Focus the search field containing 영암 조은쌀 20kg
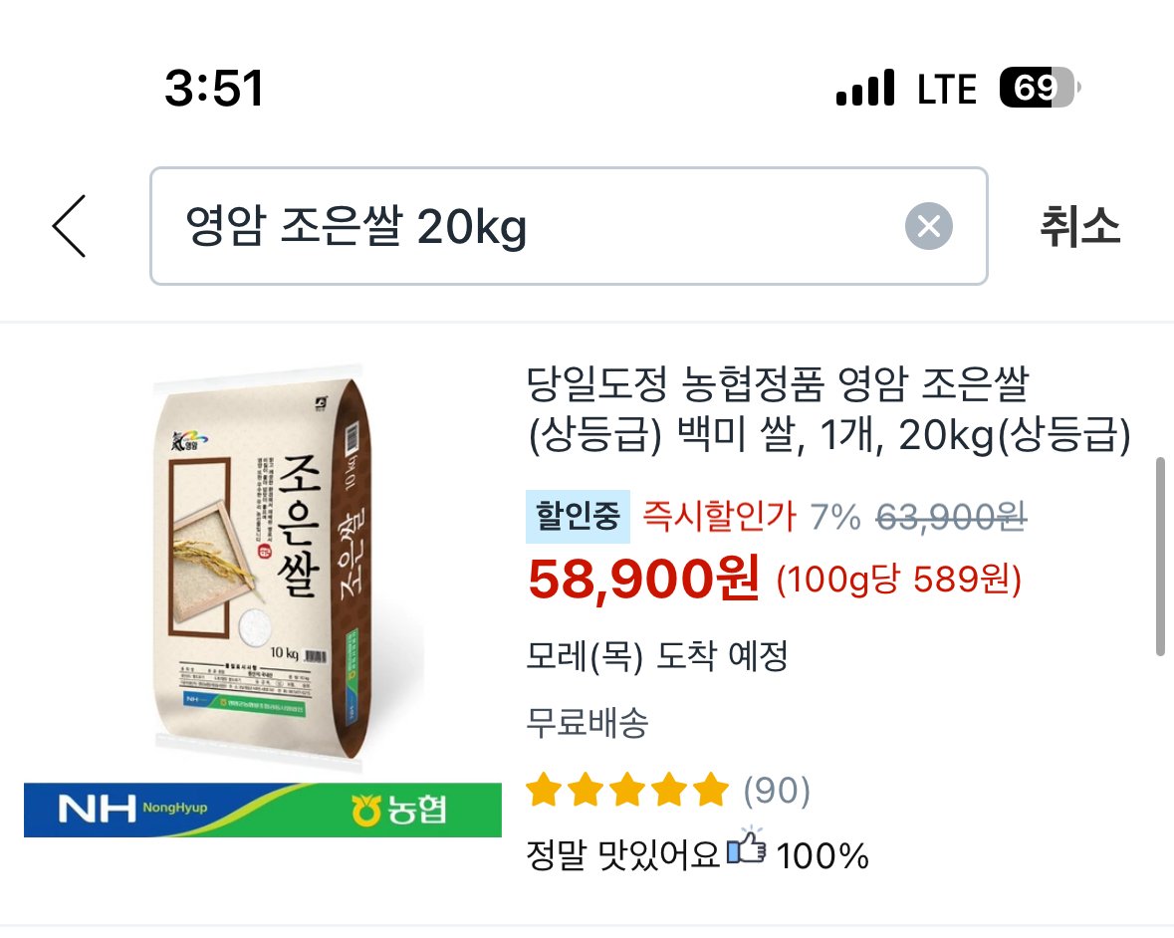1174x938 pixels. [x=538, y=227]
